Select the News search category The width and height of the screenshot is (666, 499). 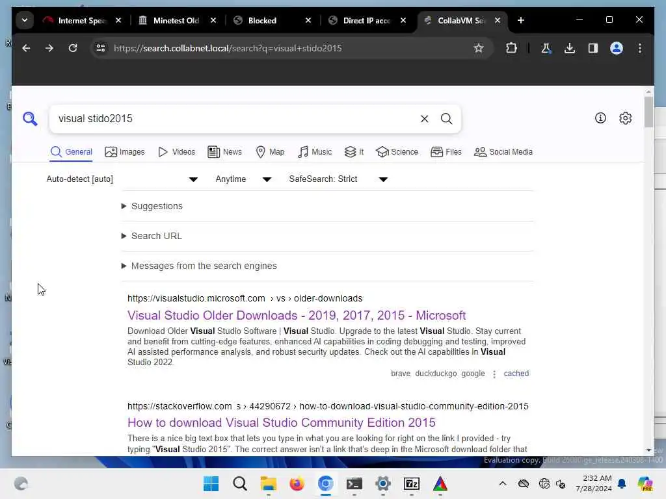point(224,152)
